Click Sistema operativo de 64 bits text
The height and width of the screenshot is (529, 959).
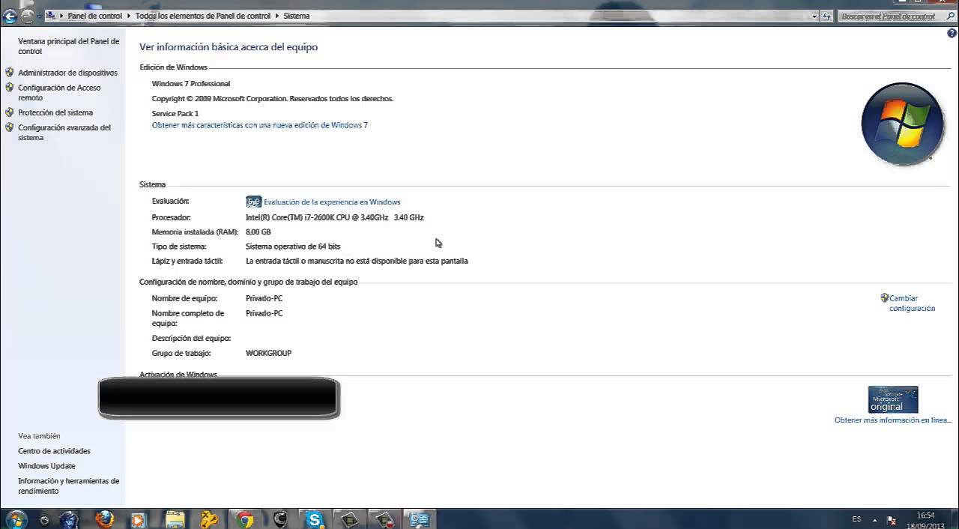(293, 247)
